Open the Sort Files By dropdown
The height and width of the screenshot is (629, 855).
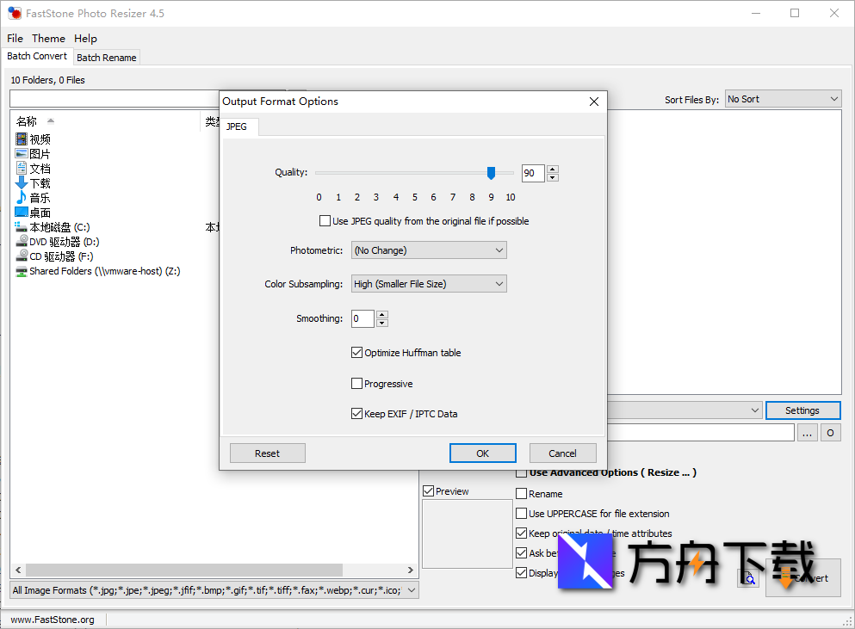(x=783, y=99)
